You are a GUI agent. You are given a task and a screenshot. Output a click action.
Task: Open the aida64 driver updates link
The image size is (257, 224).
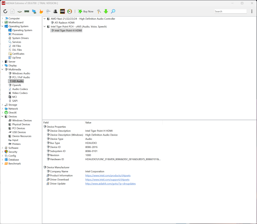pos(111,184)
